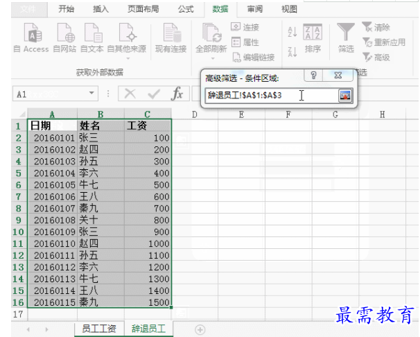Sort ascending A to Z

pos(292,32)
